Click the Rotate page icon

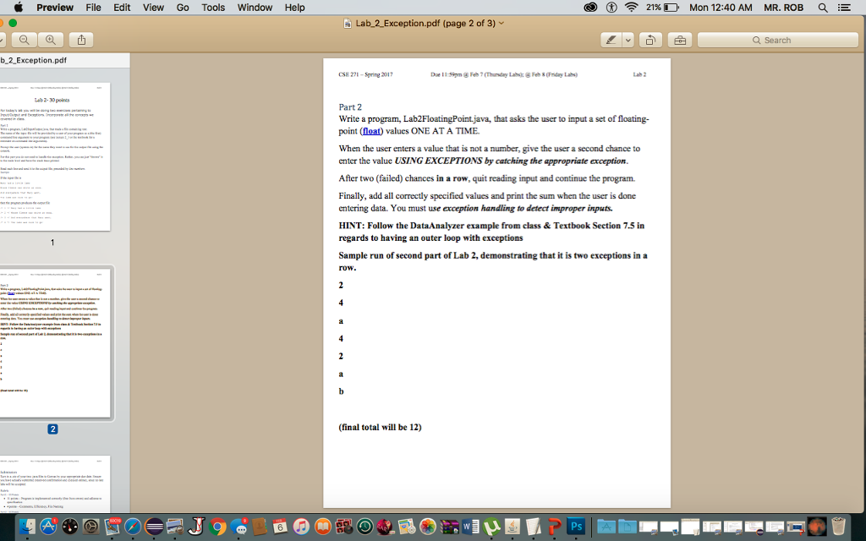pos(652,40)
